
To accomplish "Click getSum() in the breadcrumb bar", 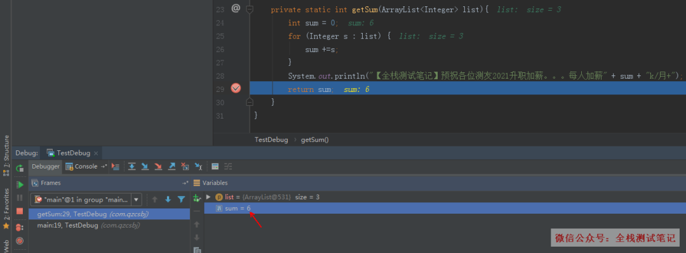I will 314,140.
